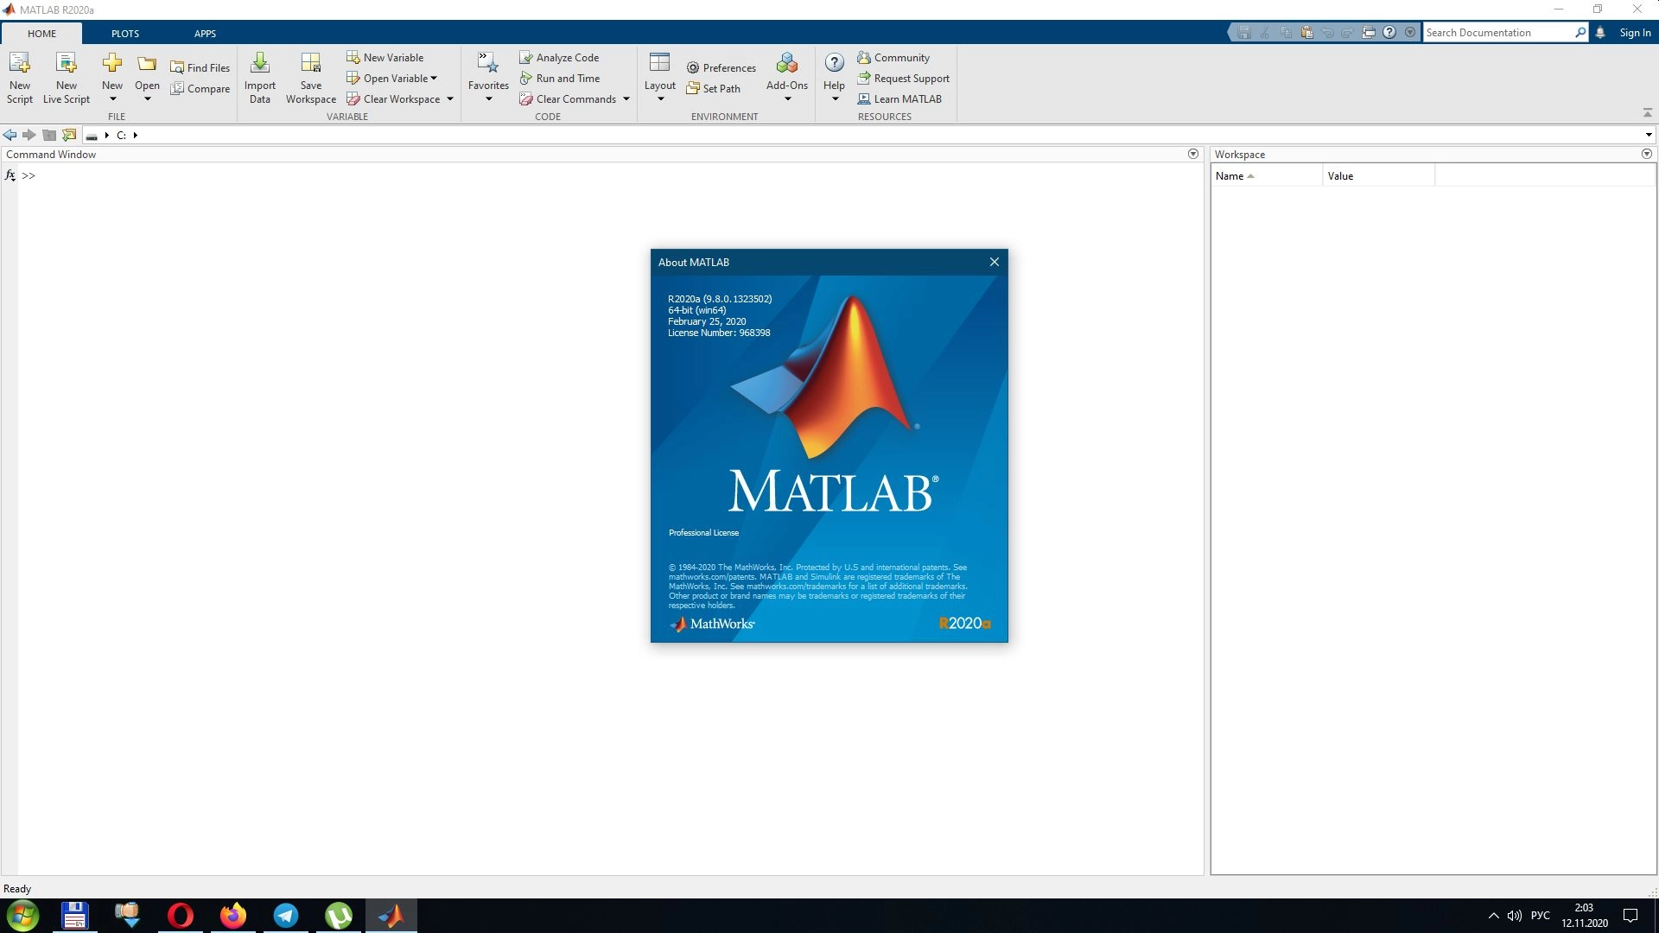This screenshot has height=933, width=1659.
Task: Expand the Open dropdown arrow
Action: point(147,99)
